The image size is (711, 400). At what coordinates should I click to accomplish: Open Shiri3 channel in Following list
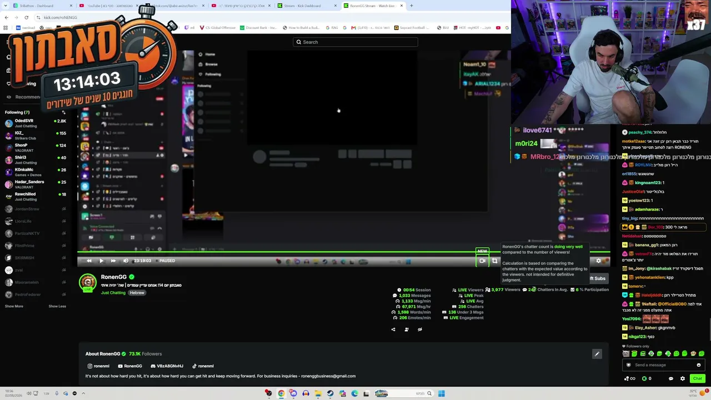pos(36,160)
